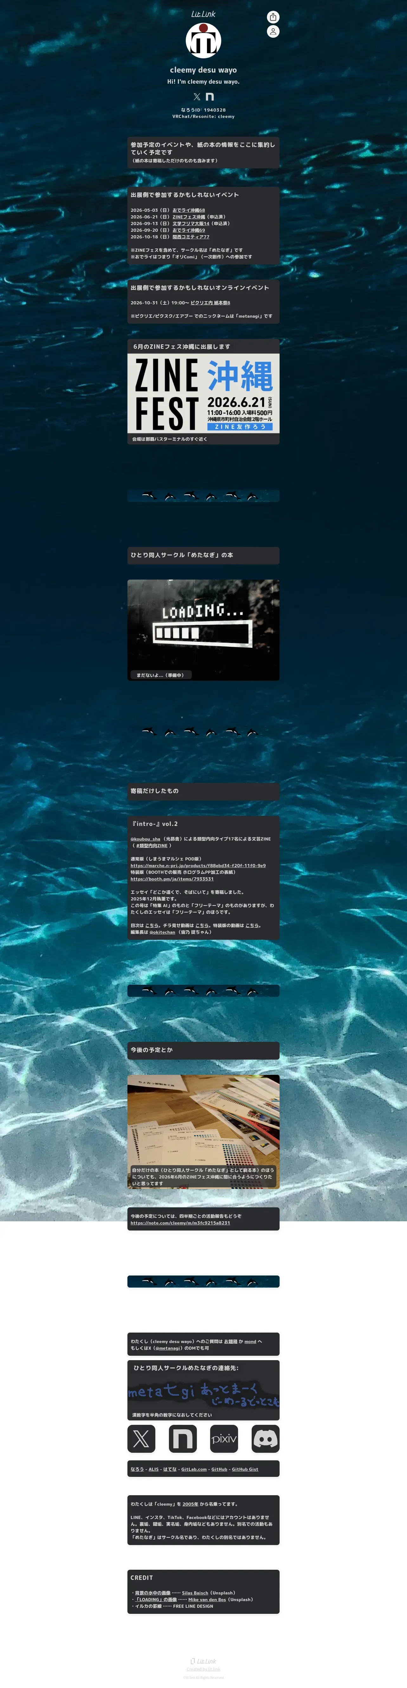The image size is (407, 1688).
Task: Open the 2005年 link
Action: pos(190,1504)
